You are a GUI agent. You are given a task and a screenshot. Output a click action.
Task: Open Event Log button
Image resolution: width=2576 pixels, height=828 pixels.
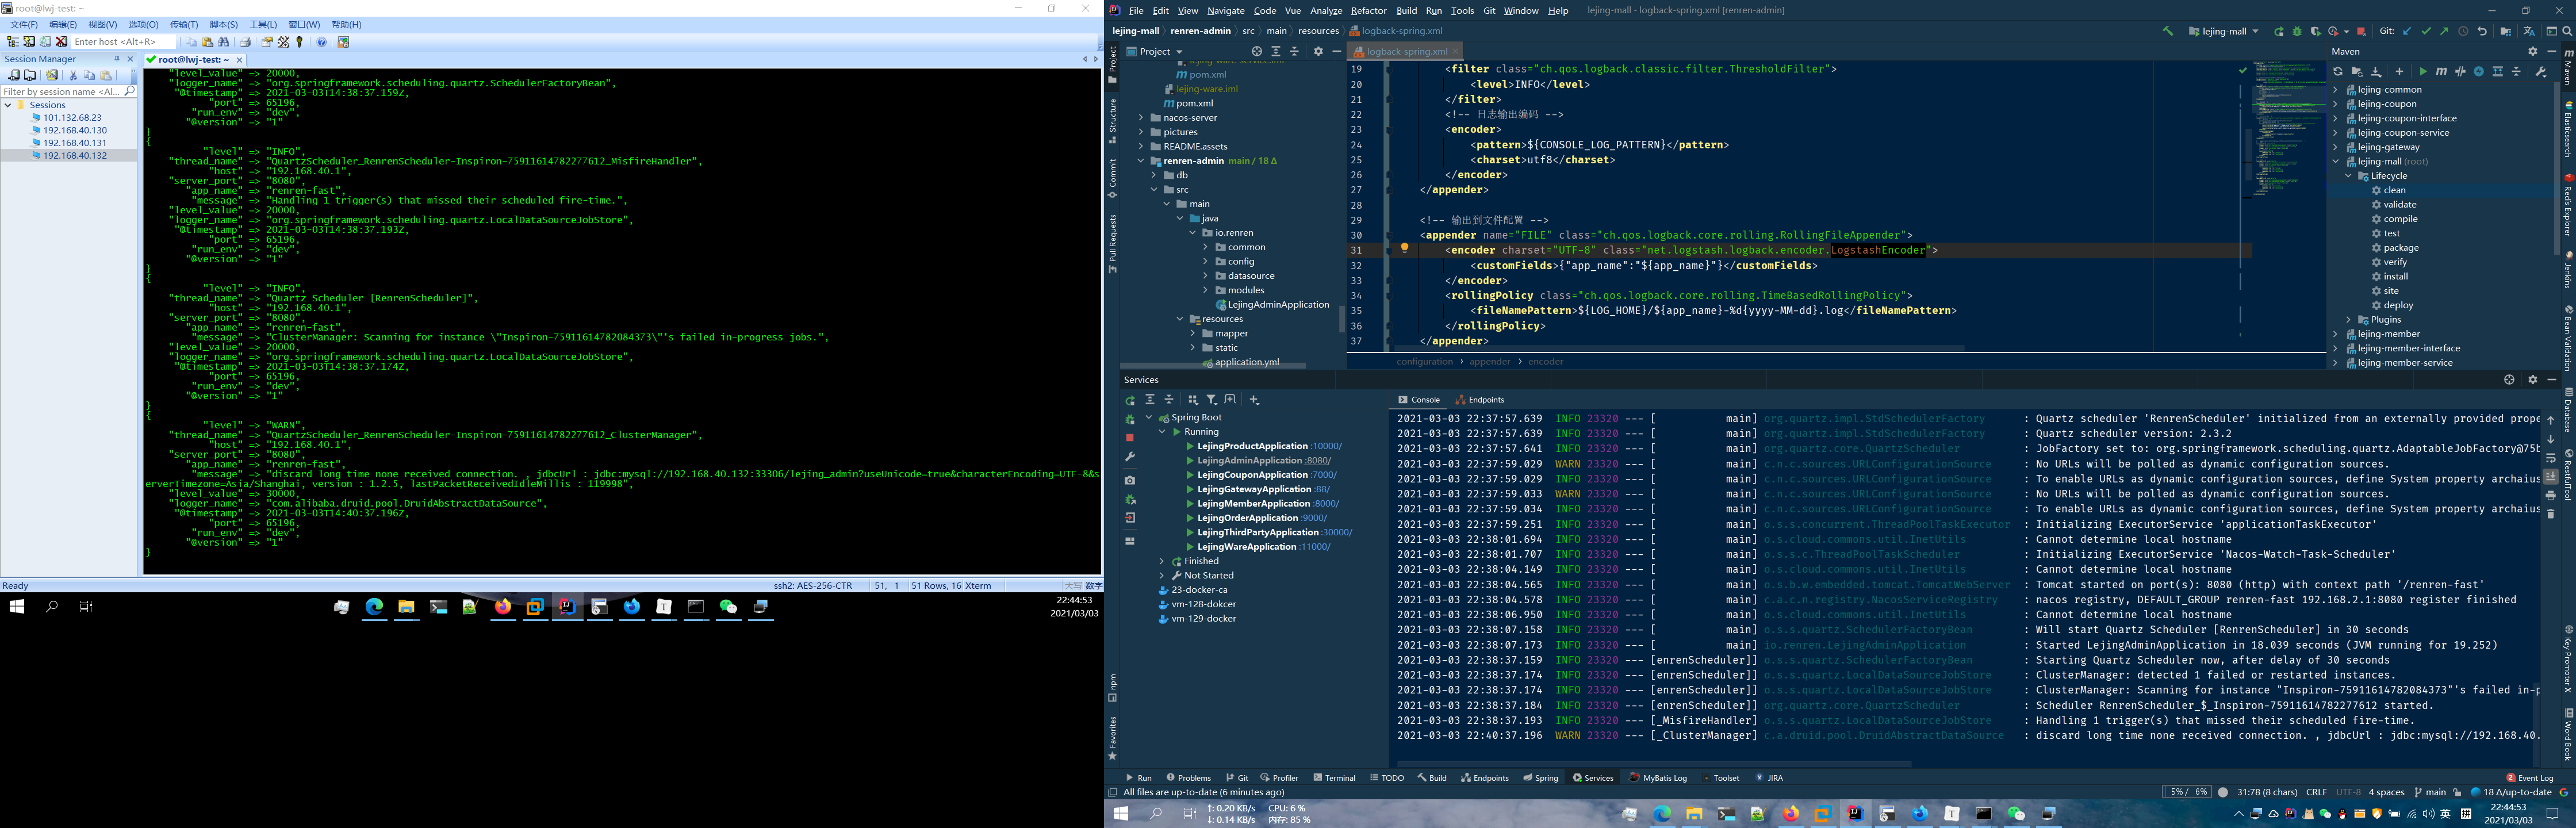pos(2529,778)
